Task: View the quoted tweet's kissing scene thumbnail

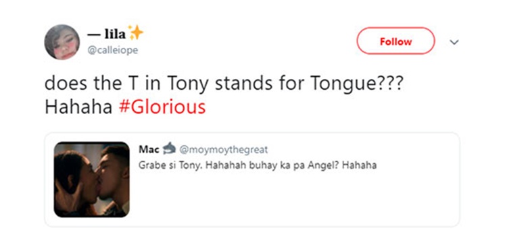Action: [92, 179]
